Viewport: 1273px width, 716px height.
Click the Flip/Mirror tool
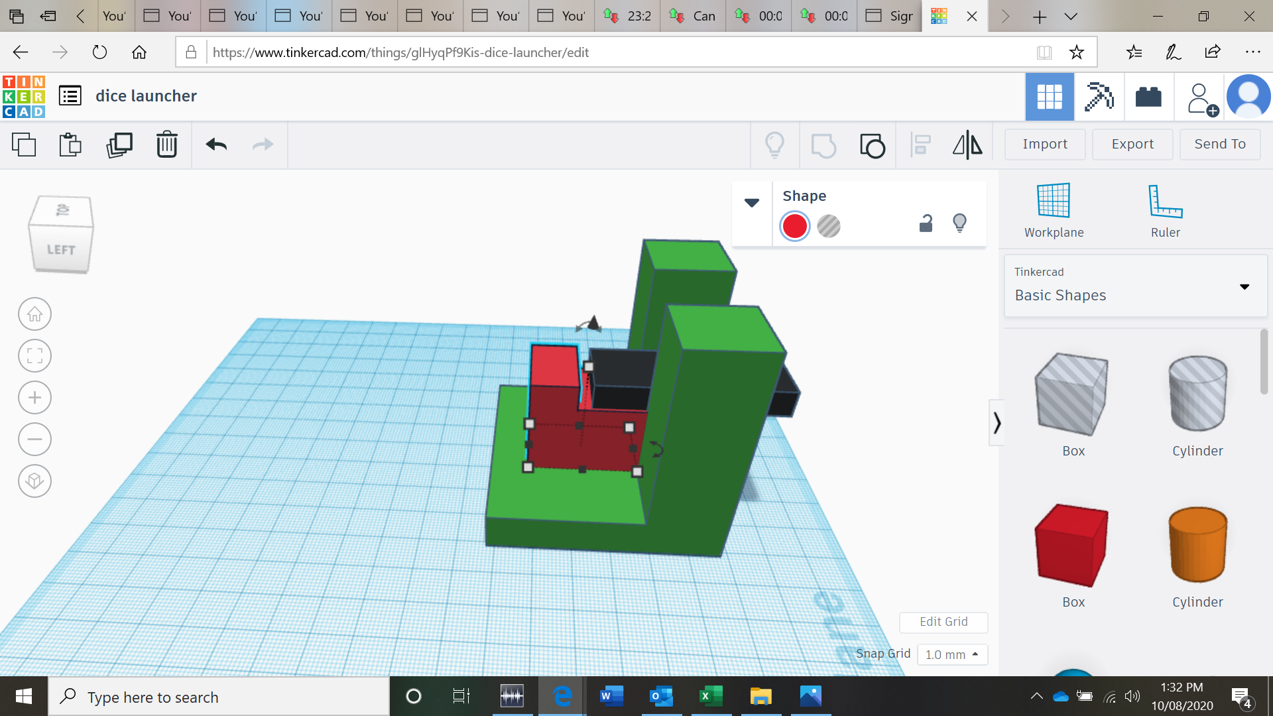[967, 145]
